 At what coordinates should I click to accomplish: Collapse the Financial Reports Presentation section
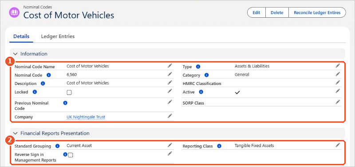coord(15,133)
